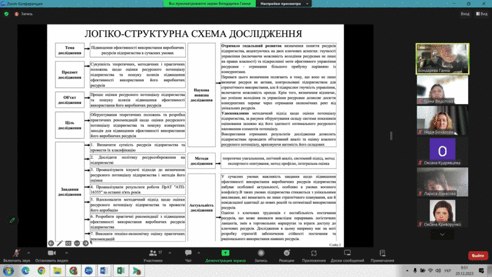Click the green security shield icon
This screenshot has width=492, height=277.
pos(6,14)
